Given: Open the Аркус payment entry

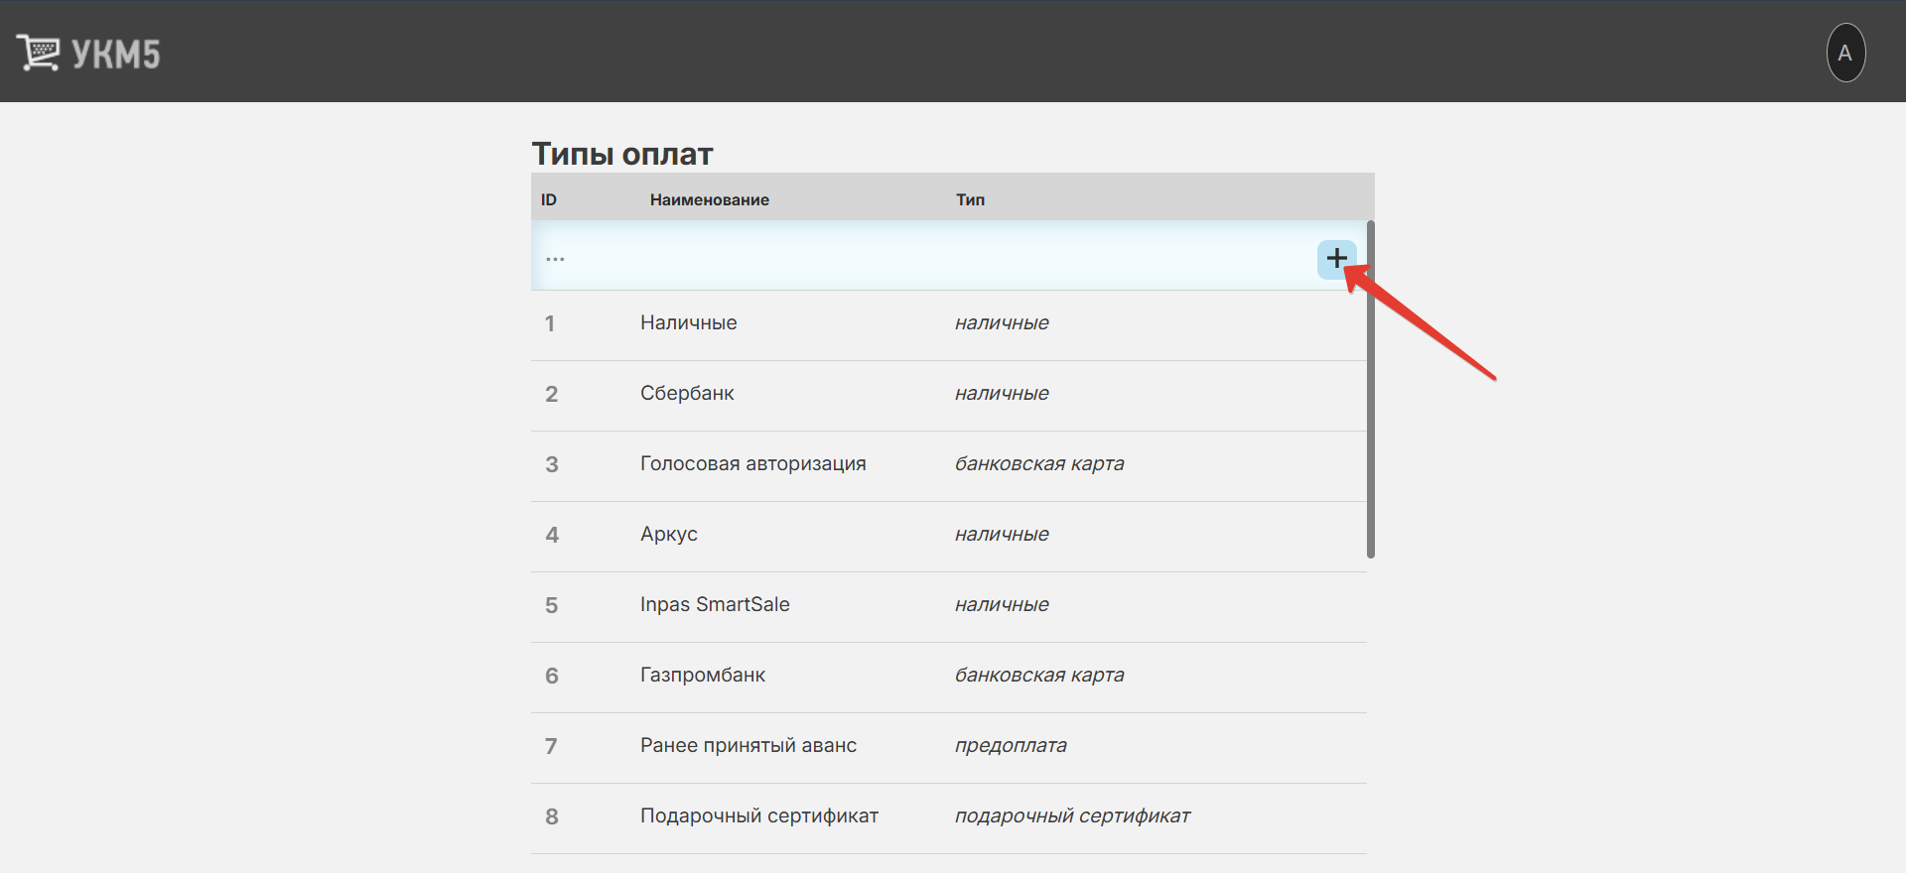Looking at the screenshot, I should [668, 535].
